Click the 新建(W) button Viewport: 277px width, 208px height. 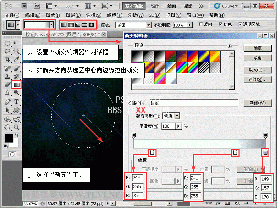(258, 103)
